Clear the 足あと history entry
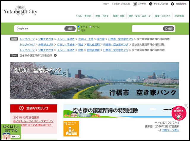Screen dimensions: 190x141 (55, 56)
